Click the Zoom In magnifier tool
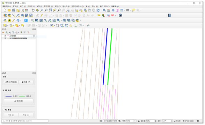 coord(42,10)
